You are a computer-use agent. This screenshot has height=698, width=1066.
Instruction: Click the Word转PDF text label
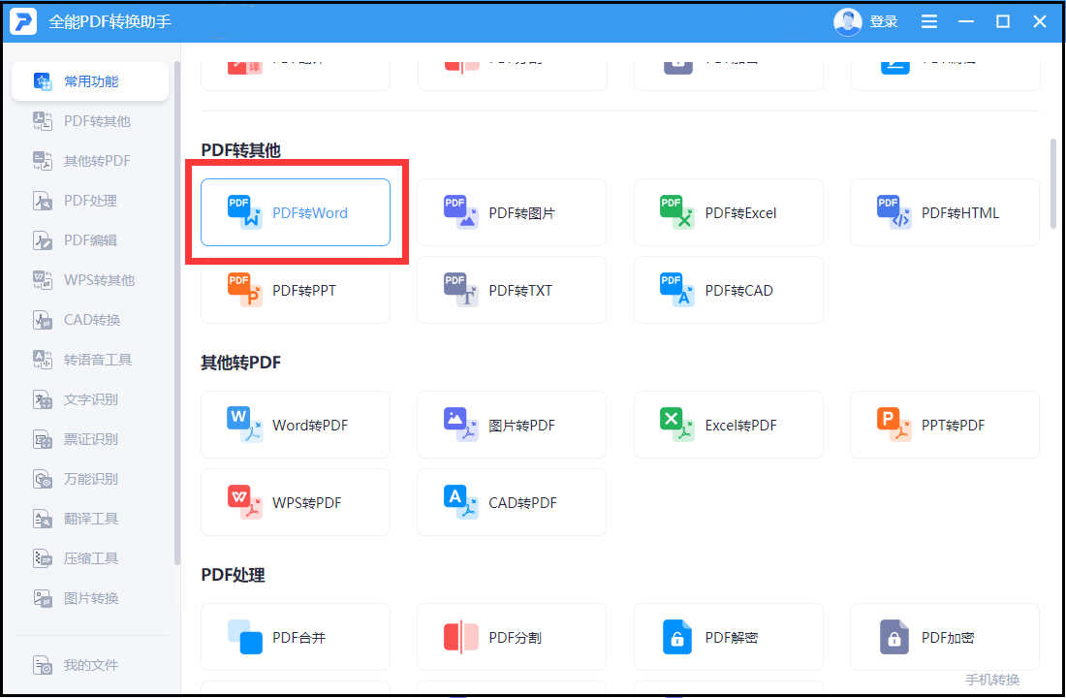(x=310, y=426)
